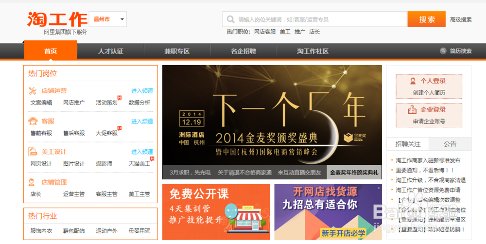Select hot position 推广
This screenshot has height=244, width=486.
(300, 32)
